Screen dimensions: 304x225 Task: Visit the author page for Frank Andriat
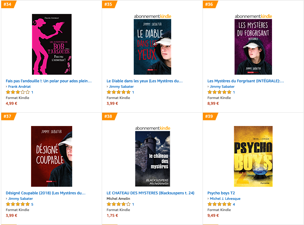tap(19, 87)
